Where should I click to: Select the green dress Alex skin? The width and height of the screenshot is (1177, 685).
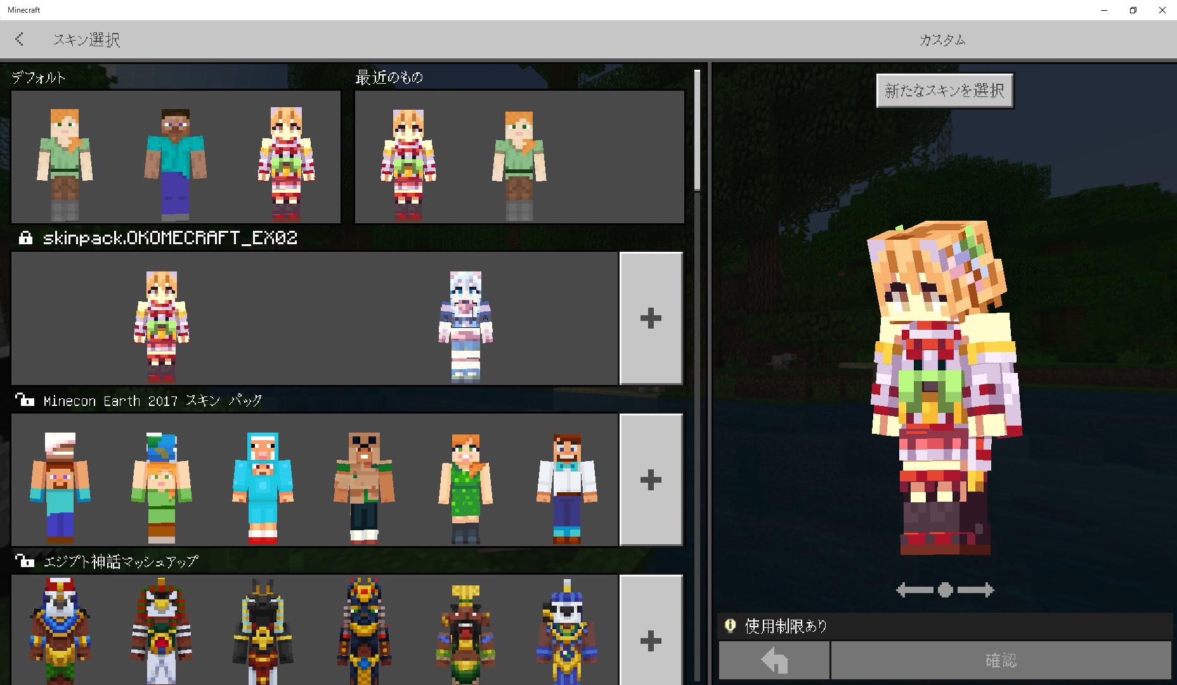coord(465,487)
